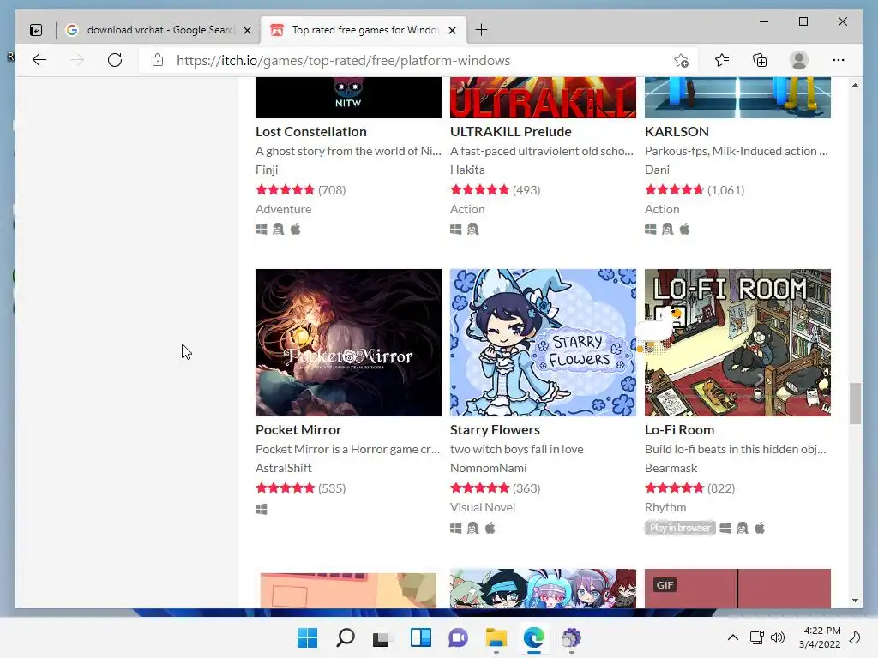The width and height of the screenshot is (878, 658).
Task: Click the address bar URL
Action: pos(343,61)
